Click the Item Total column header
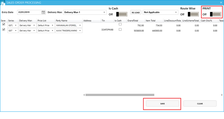Screen dimensions: 224x119 (x=151, y=21)
